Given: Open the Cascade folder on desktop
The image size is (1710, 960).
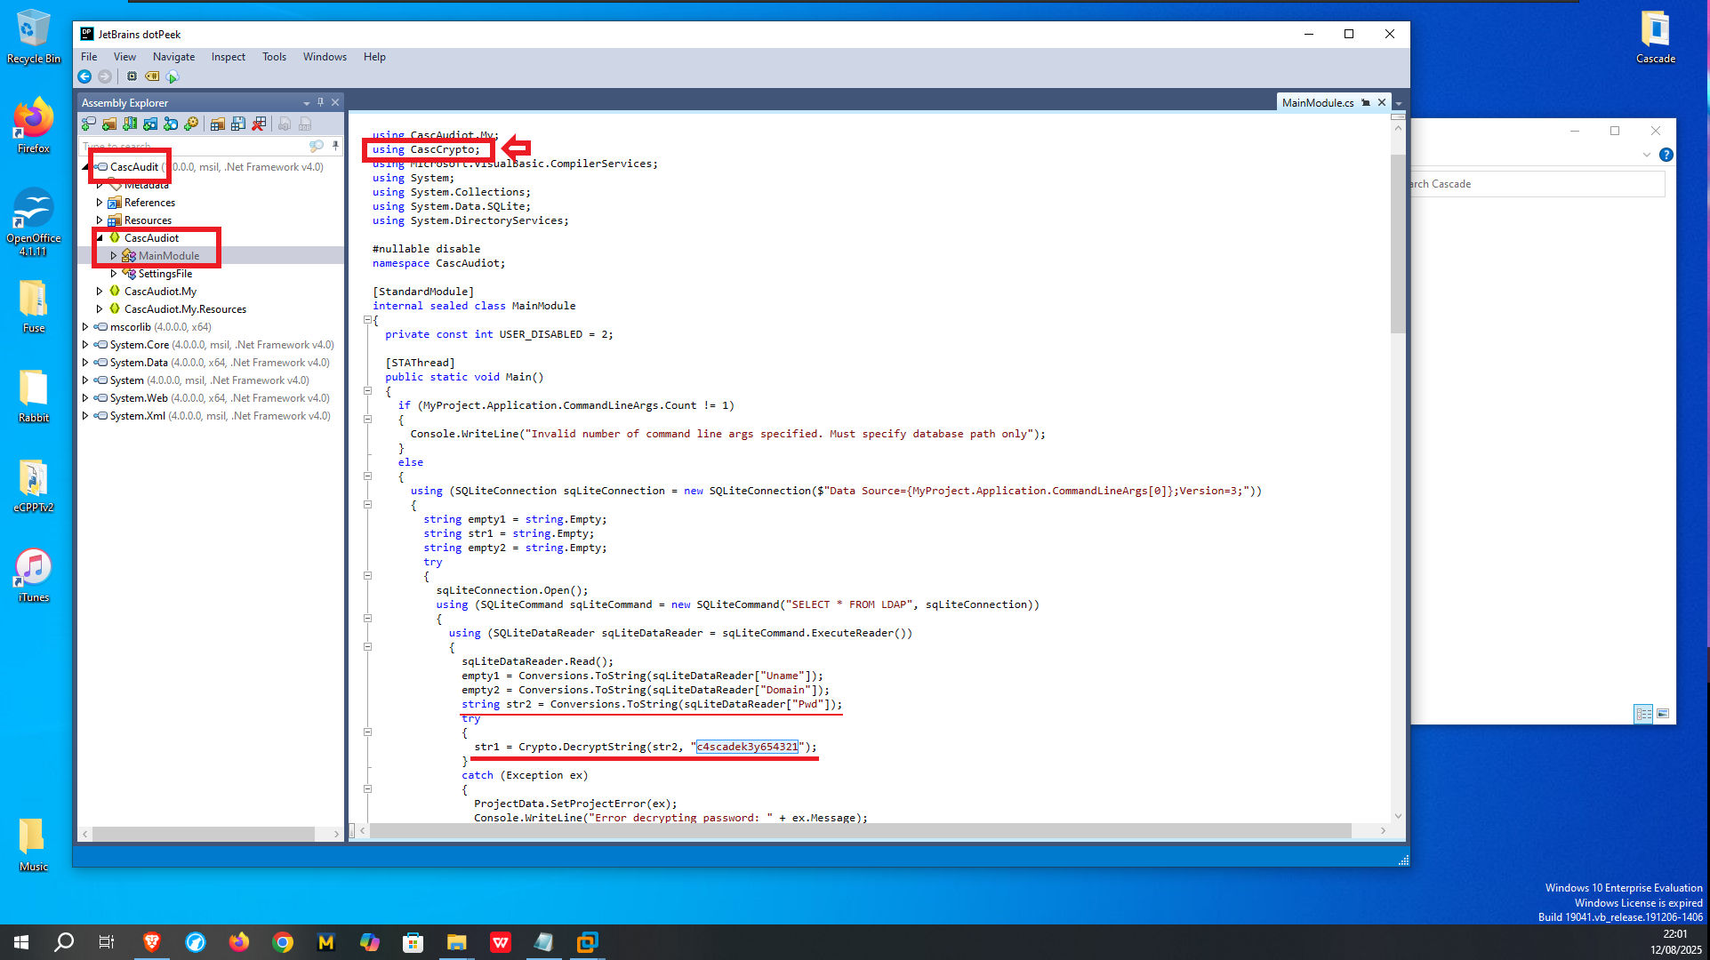Looking at the screenshot, I should point(1656,37).
